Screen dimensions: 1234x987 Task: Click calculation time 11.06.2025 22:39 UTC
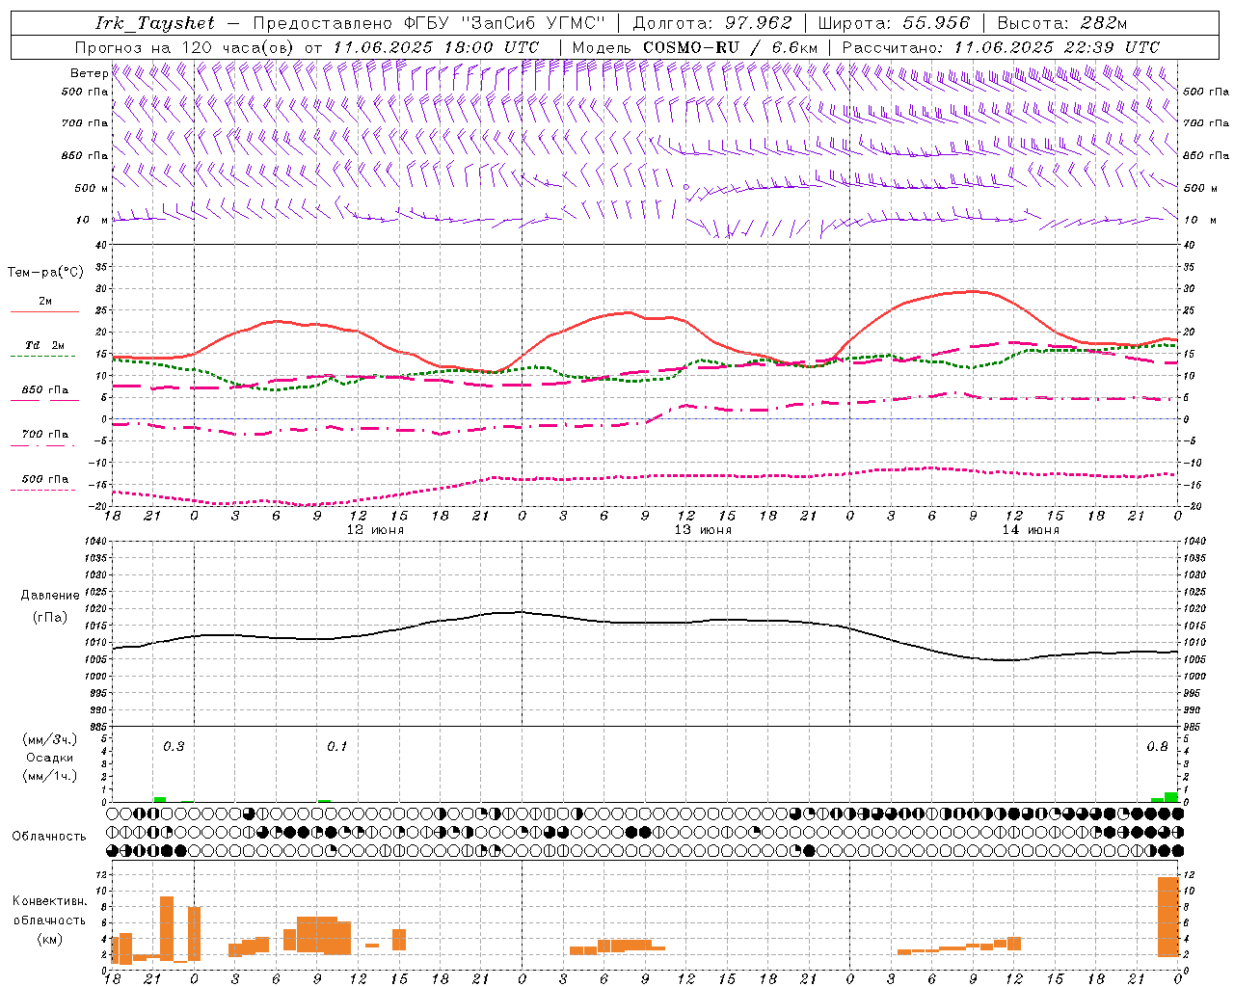[1057, 47]
